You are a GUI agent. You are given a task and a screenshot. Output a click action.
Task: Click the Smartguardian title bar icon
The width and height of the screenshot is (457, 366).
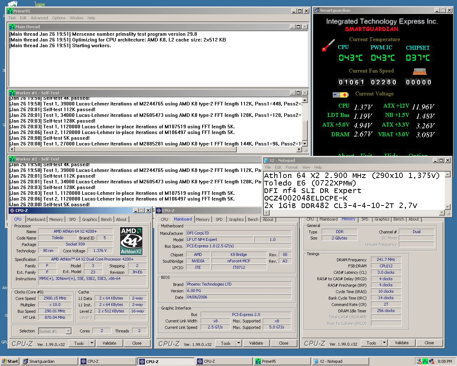[x=317, y=11]
